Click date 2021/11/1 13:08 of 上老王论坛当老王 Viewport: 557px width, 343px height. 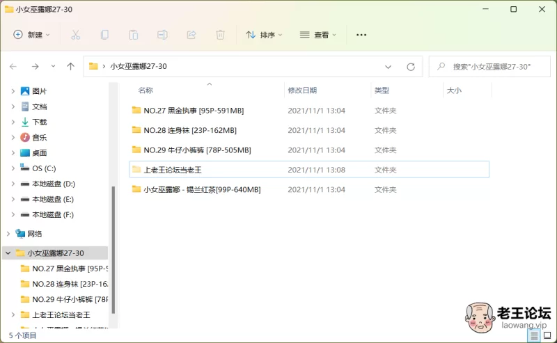tap(317, 170)
